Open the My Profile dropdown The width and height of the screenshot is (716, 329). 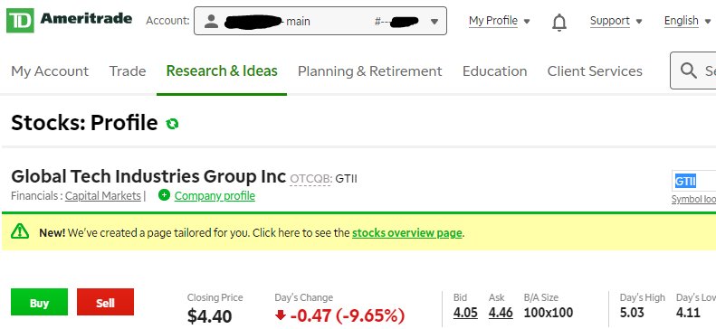(499, 21)
